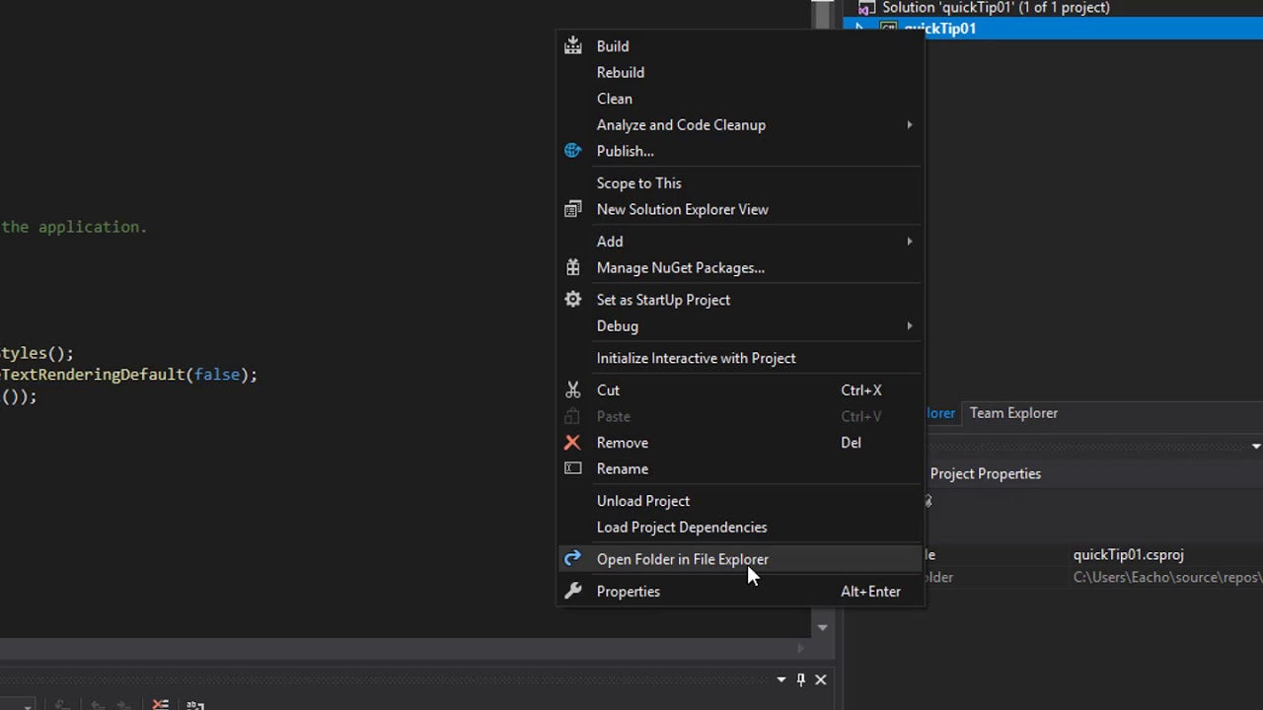Pin the bottom panel with auto-hide pushpin
Image resolution: width=1263 pixels, height=710 pixels.
coord(801,679)
